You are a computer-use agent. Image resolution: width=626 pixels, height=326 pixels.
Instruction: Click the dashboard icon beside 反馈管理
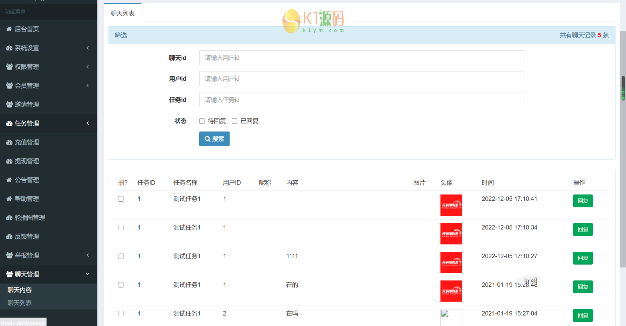[x=9, y=236]
